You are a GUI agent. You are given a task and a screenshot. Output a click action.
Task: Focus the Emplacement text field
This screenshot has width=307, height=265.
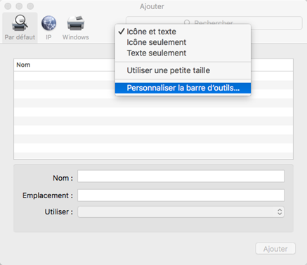coord(181,195)
